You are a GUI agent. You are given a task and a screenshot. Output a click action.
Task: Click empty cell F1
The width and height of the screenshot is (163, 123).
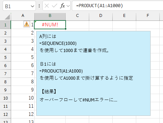[148, 25]
